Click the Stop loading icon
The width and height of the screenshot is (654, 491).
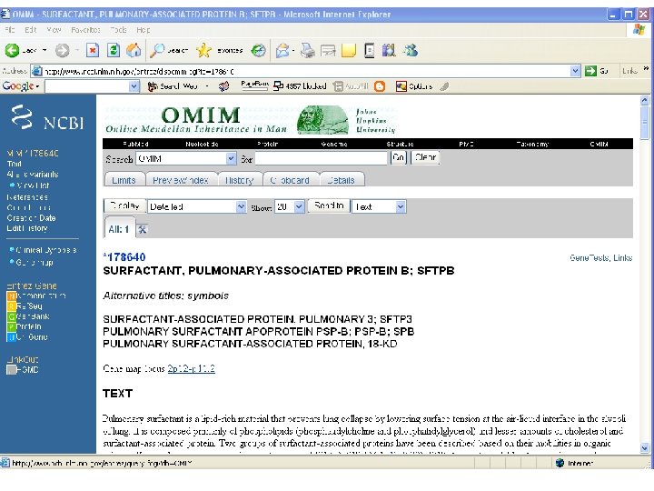(93, 51)
